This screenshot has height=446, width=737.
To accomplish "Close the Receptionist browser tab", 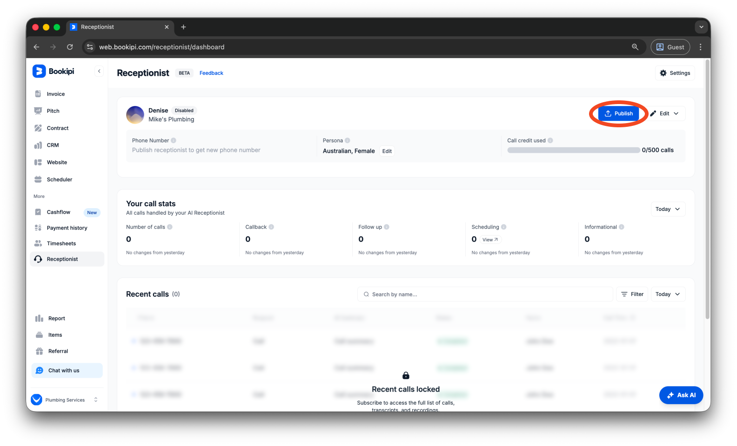I will click(x=167, y=27).
